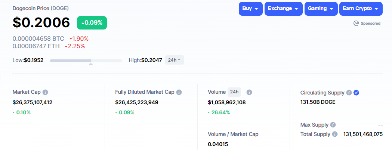Click the Max Supply info icon
The width and height of the screenshot is (392, 155).
pos(333,125)
